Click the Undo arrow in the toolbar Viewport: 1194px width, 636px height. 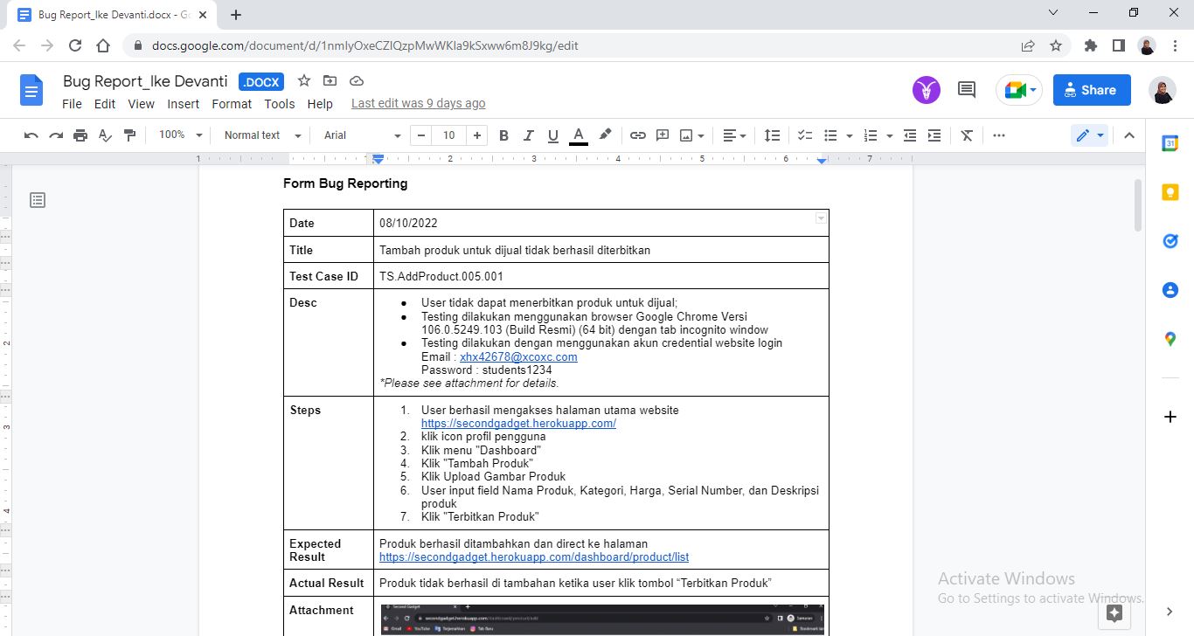point(31,135)
